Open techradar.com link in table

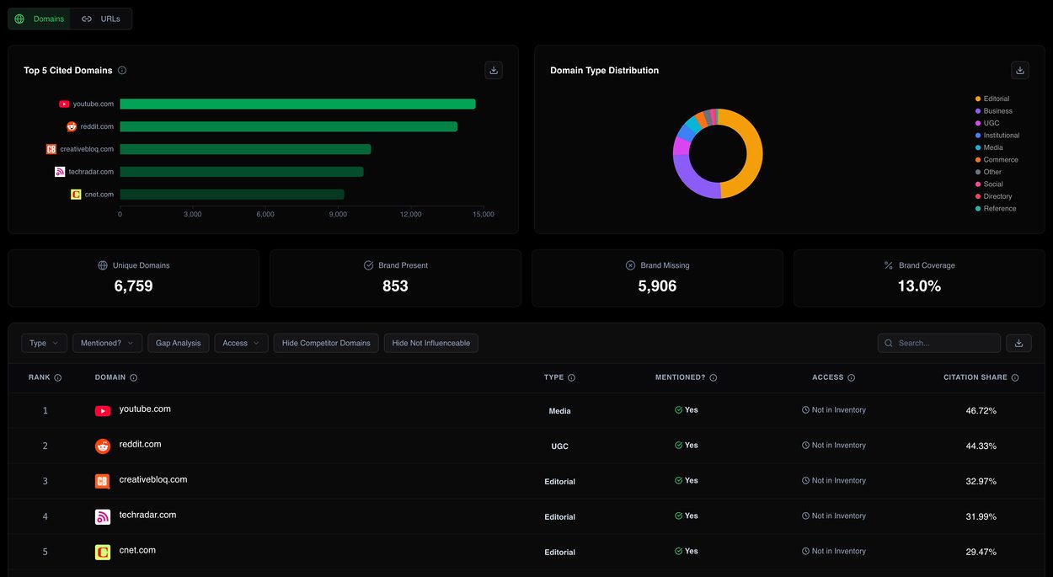click(x=147, y=516)
